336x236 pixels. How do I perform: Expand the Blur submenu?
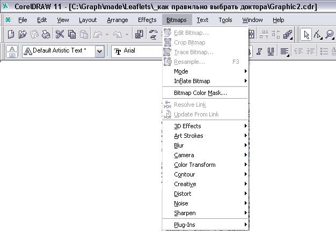coord(205,145)
